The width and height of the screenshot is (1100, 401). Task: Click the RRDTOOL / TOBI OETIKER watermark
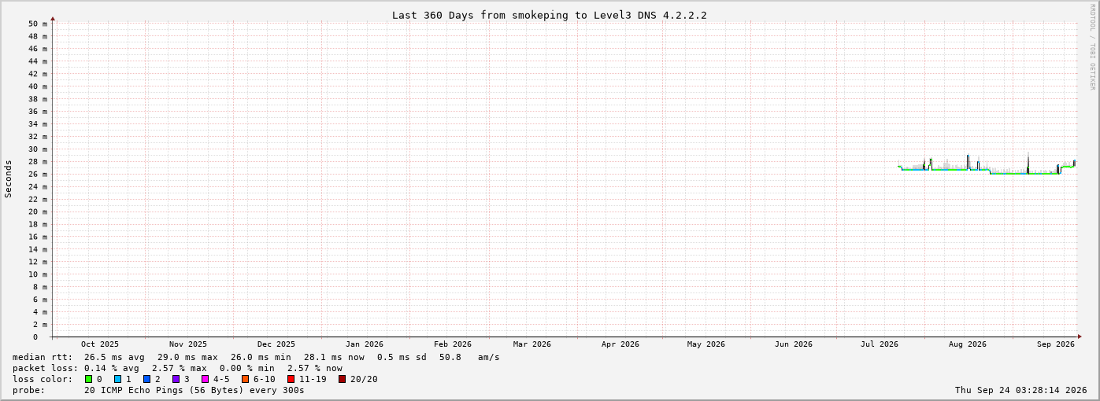(x=1093, y=46)
